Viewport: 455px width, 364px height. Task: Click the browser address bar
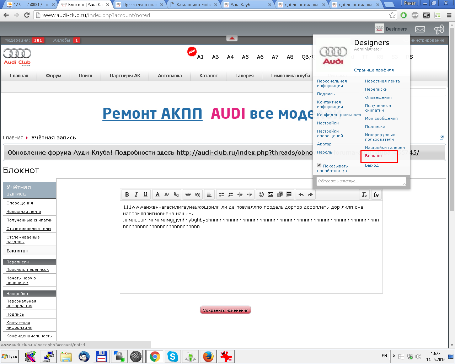(x=215, y=15)
